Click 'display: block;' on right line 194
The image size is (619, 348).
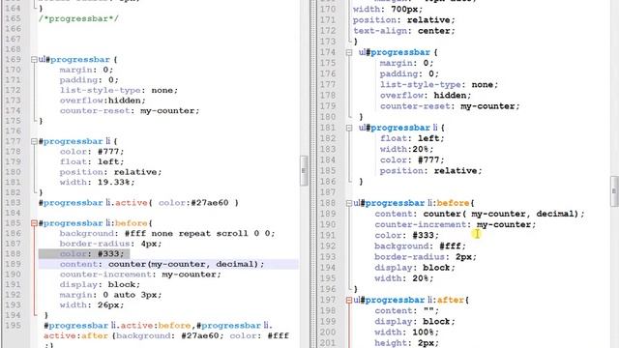pyautogui.click(x=415, y=268)
